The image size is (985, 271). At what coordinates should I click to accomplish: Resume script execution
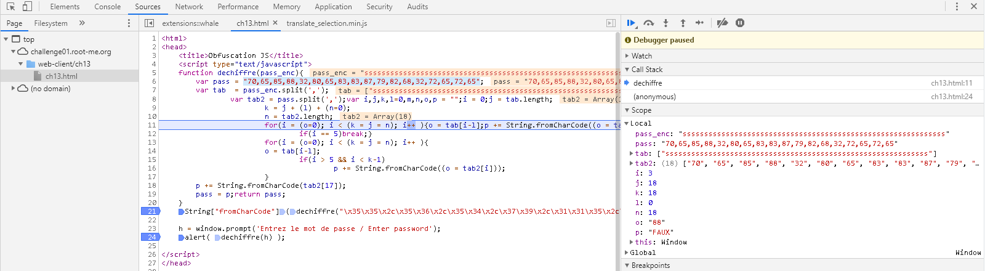click(x=631, y=23)
